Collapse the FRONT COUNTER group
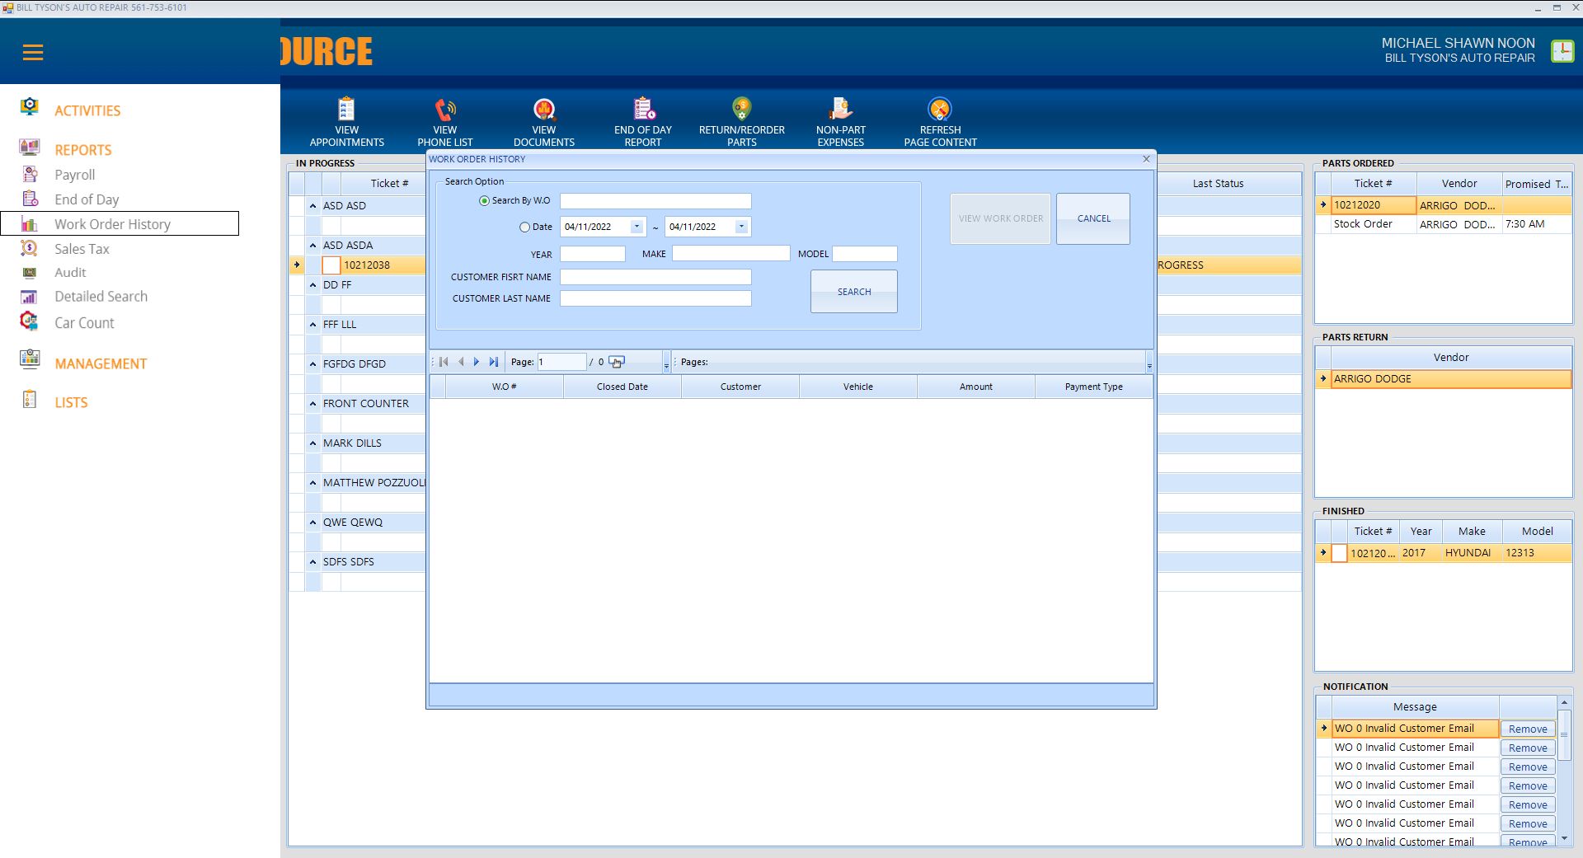Image resolution: width=1583 pixels, height=858 pixels. [313, 404]
